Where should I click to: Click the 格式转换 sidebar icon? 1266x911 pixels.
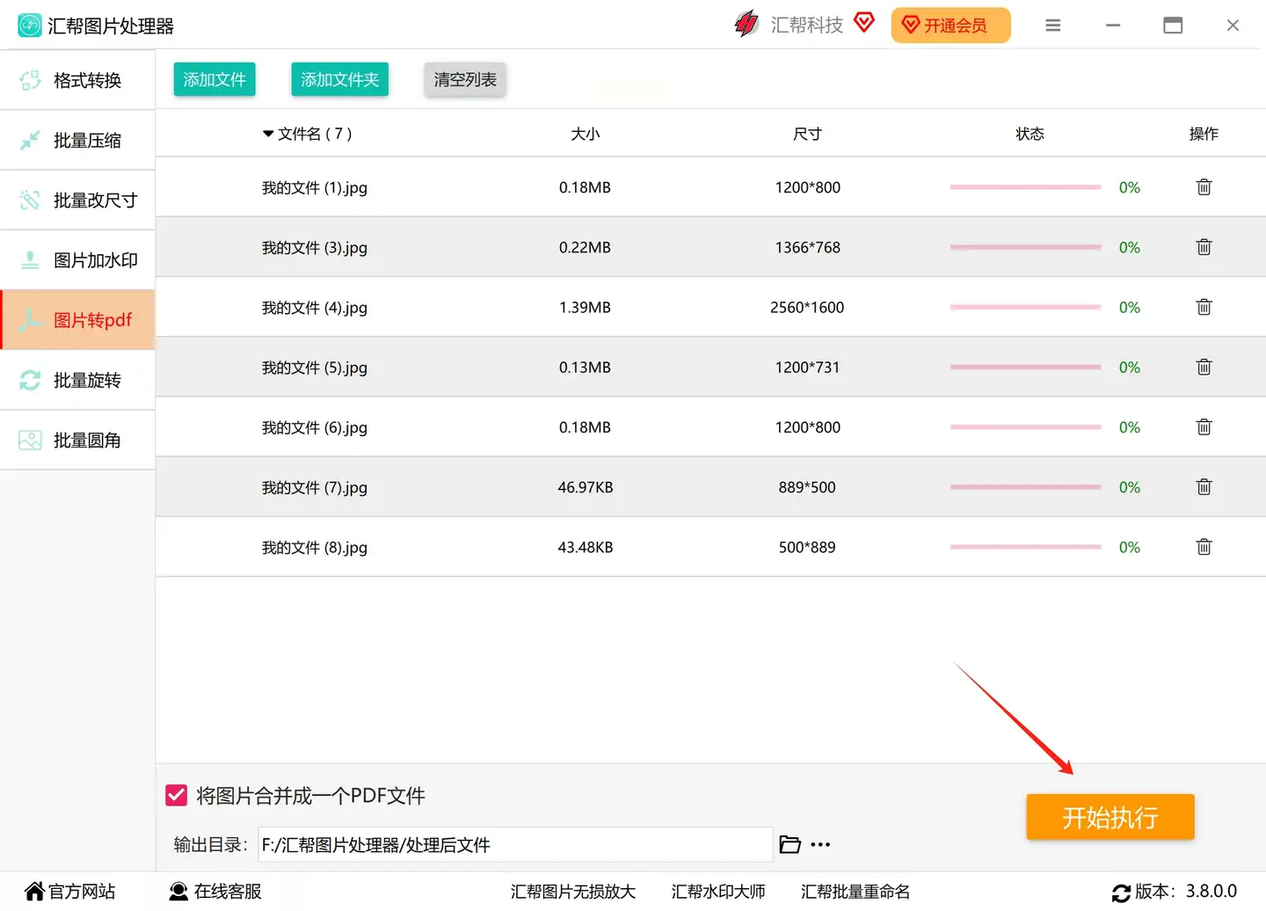pyautogui.click(x=30, y=80)
